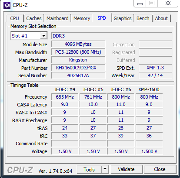This screenshot has height=178, width=180.
Task: Select the Kingston manufacturer value
Action: coord(78,60)
